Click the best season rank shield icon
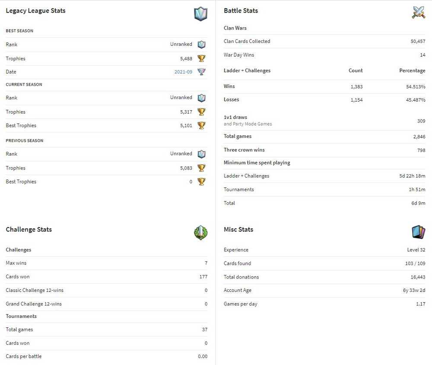The width and height of the screenshot is (432, 365). 201,45
